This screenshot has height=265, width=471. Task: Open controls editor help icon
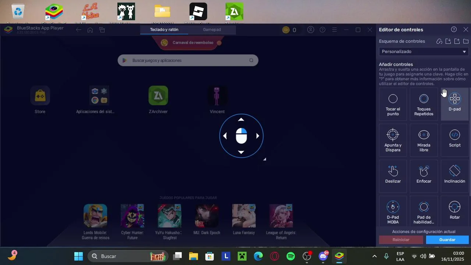[x=454, y=29]
